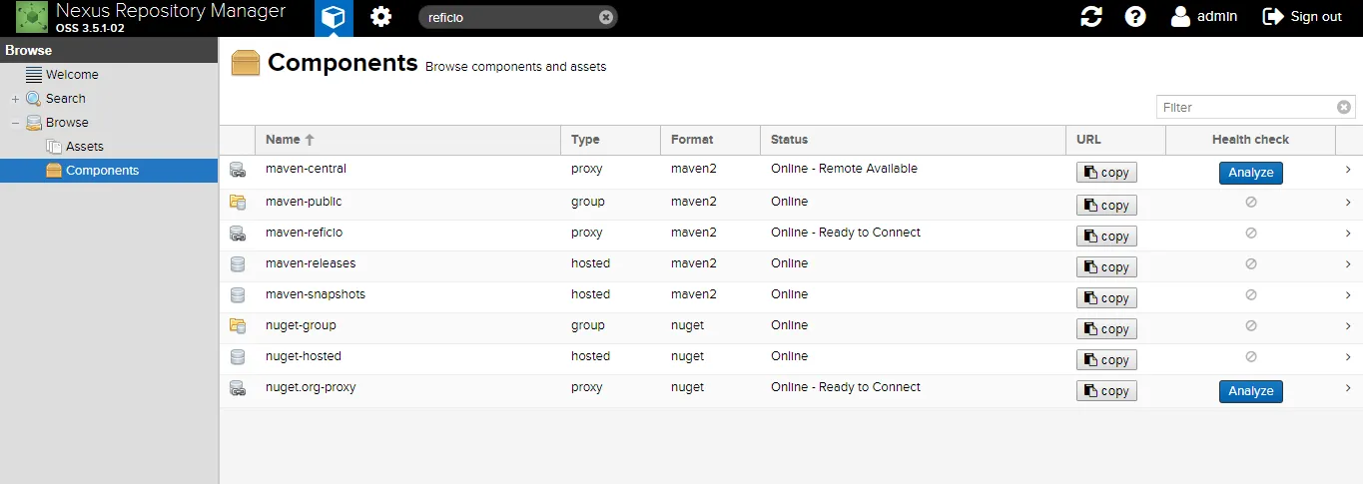The image size is (1363, 484).
Task: Open the maven-central row arrow
Action: click(1348, 170)
